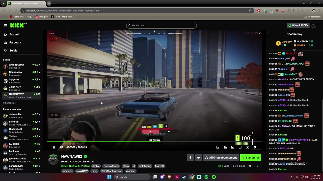Open Spotify from taskbar
Image resolution: width=323 pixels, height=181 pixels.
pos(206,177)
